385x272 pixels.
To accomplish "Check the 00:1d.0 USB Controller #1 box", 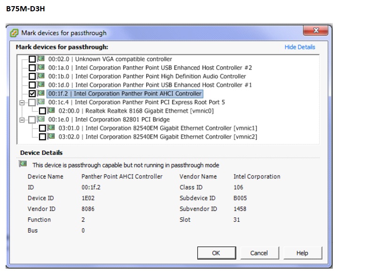I will 32,85.
